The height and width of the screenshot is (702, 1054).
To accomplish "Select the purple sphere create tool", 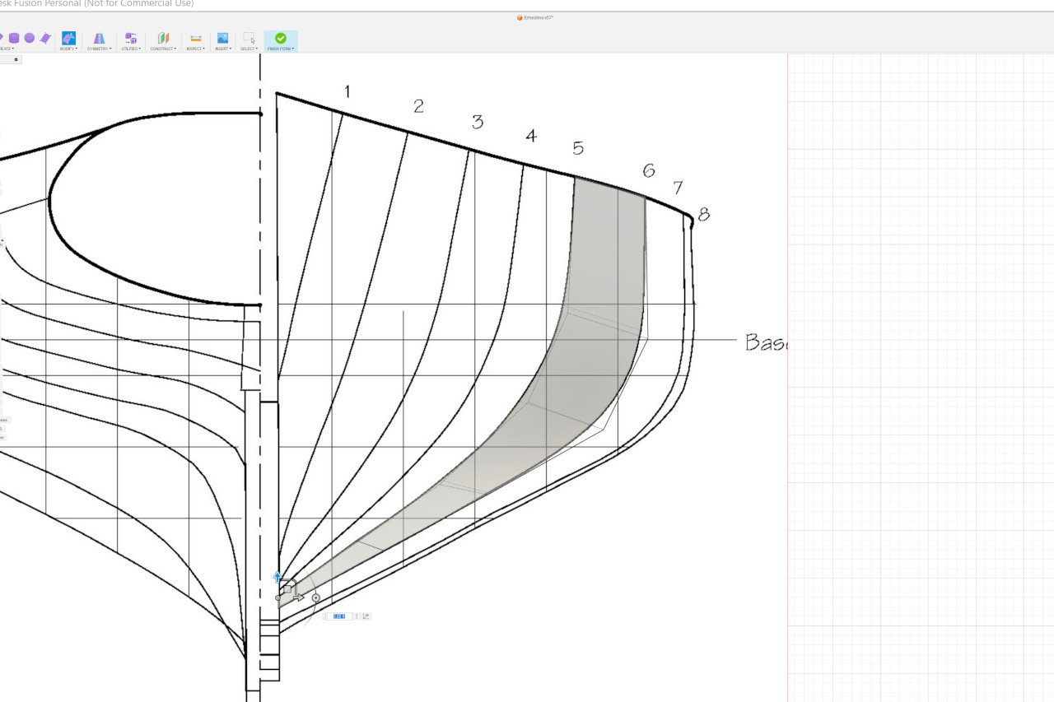I will click(30, 38).
